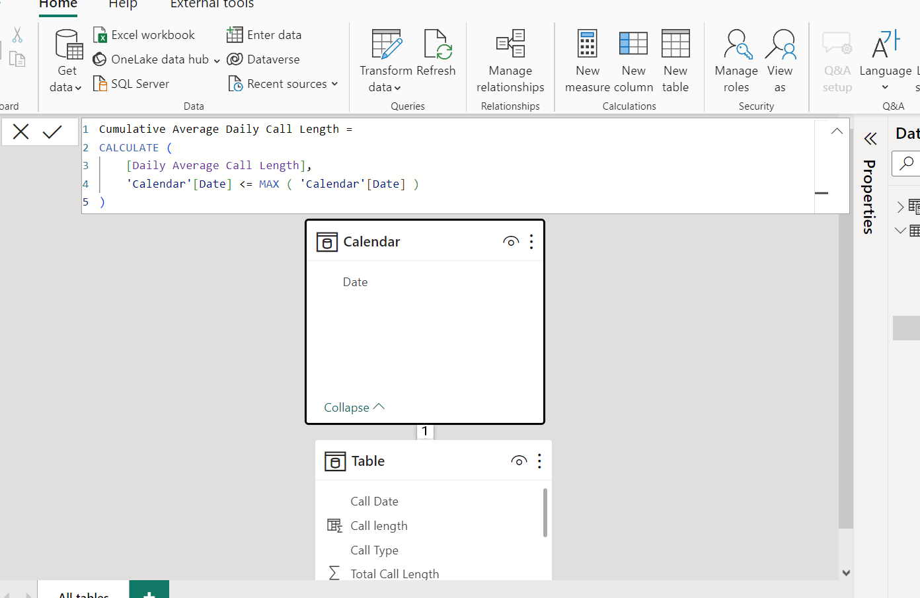This screenshot has height=598, width=920.
Task: Create a New column
Action: 633,61
